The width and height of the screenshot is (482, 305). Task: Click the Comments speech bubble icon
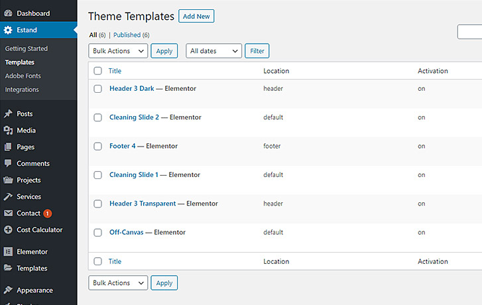click(9, 163)
